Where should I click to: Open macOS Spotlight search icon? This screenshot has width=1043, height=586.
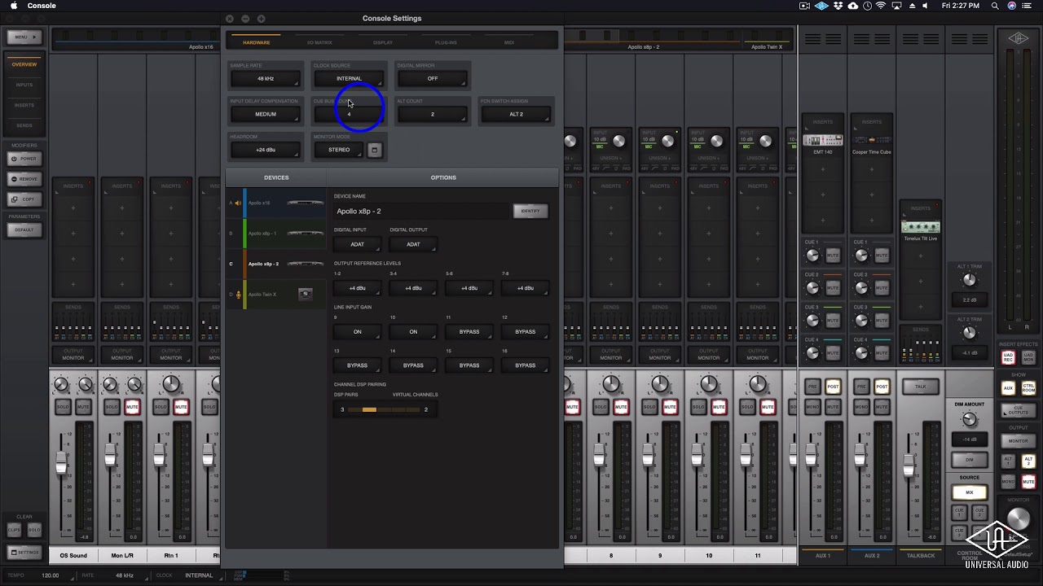pyautogui.click(x=995, y=6)
